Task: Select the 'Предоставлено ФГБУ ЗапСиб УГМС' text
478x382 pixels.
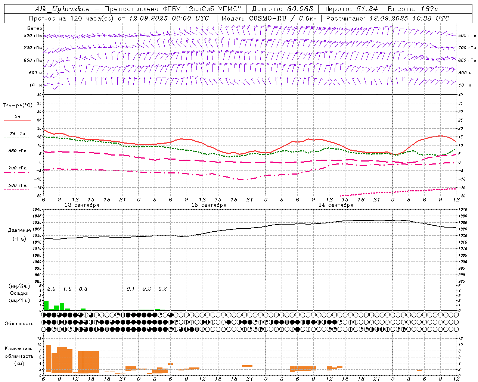Action: coord(173,9)
